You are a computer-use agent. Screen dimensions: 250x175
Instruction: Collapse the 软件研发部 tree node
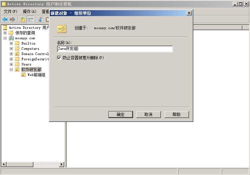point(11,69)
